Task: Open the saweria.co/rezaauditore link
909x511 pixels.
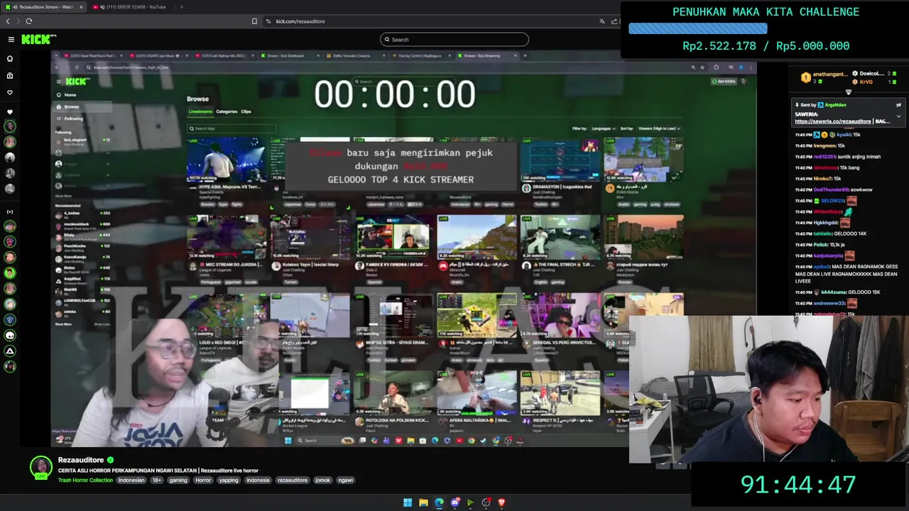Action: point(833,121)
